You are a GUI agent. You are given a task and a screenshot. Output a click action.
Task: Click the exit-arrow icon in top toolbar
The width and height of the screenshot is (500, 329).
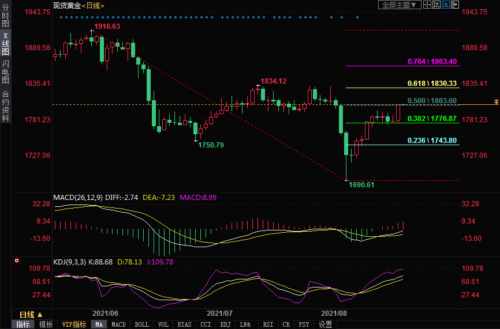[x=455, y=5]
